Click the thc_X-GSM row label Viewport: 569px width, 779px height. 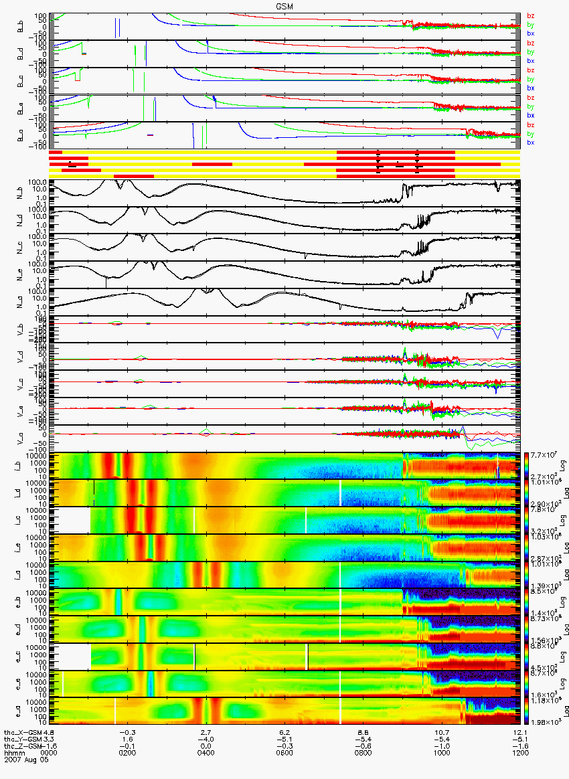[23, 733]
